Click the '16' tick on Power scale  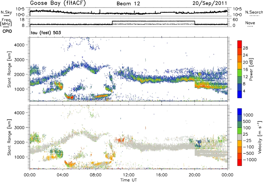pos(245,70)
